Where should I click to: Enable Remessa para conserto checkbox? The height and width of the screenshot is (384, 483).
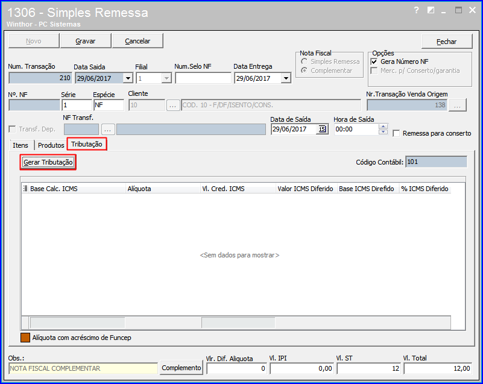coord(396,134)
